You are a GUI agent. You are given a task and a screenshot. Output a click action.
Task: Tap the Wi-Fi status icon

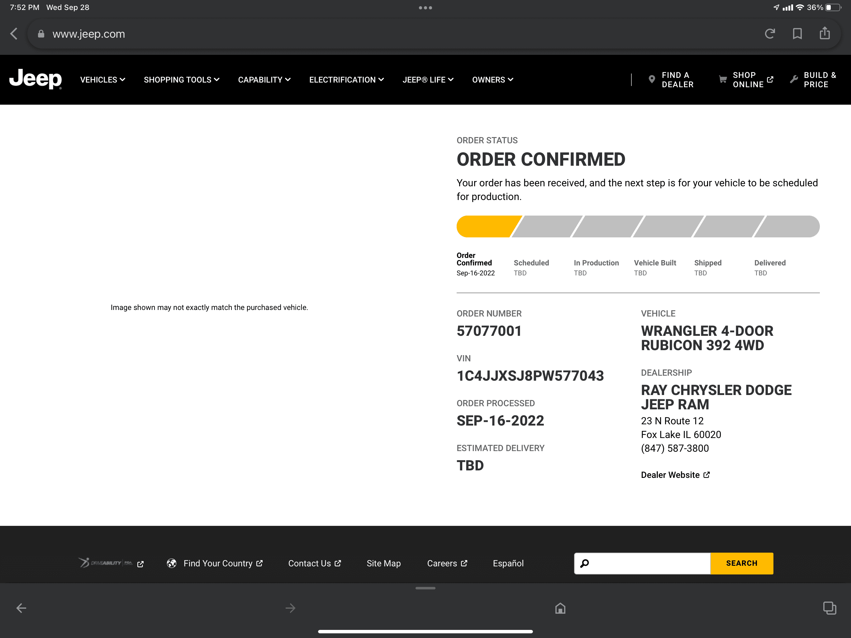(x=800, y=8)
